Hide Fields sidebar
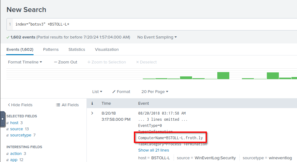Viewport: 297px width, 162px height. coord(20,105)
